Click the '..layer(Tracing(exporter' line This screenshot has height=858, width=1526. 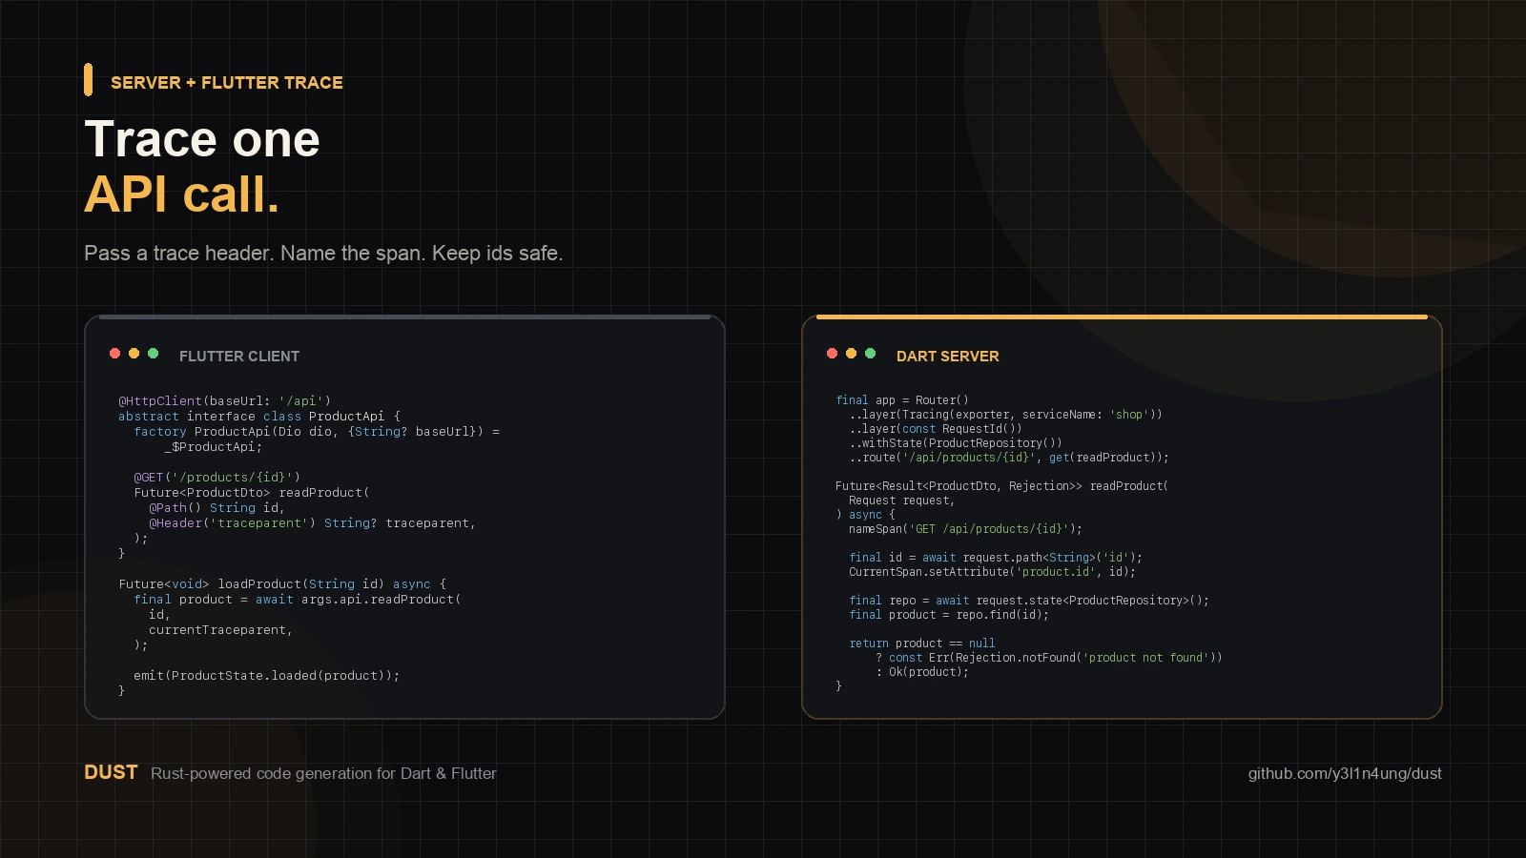point(1006,415)
